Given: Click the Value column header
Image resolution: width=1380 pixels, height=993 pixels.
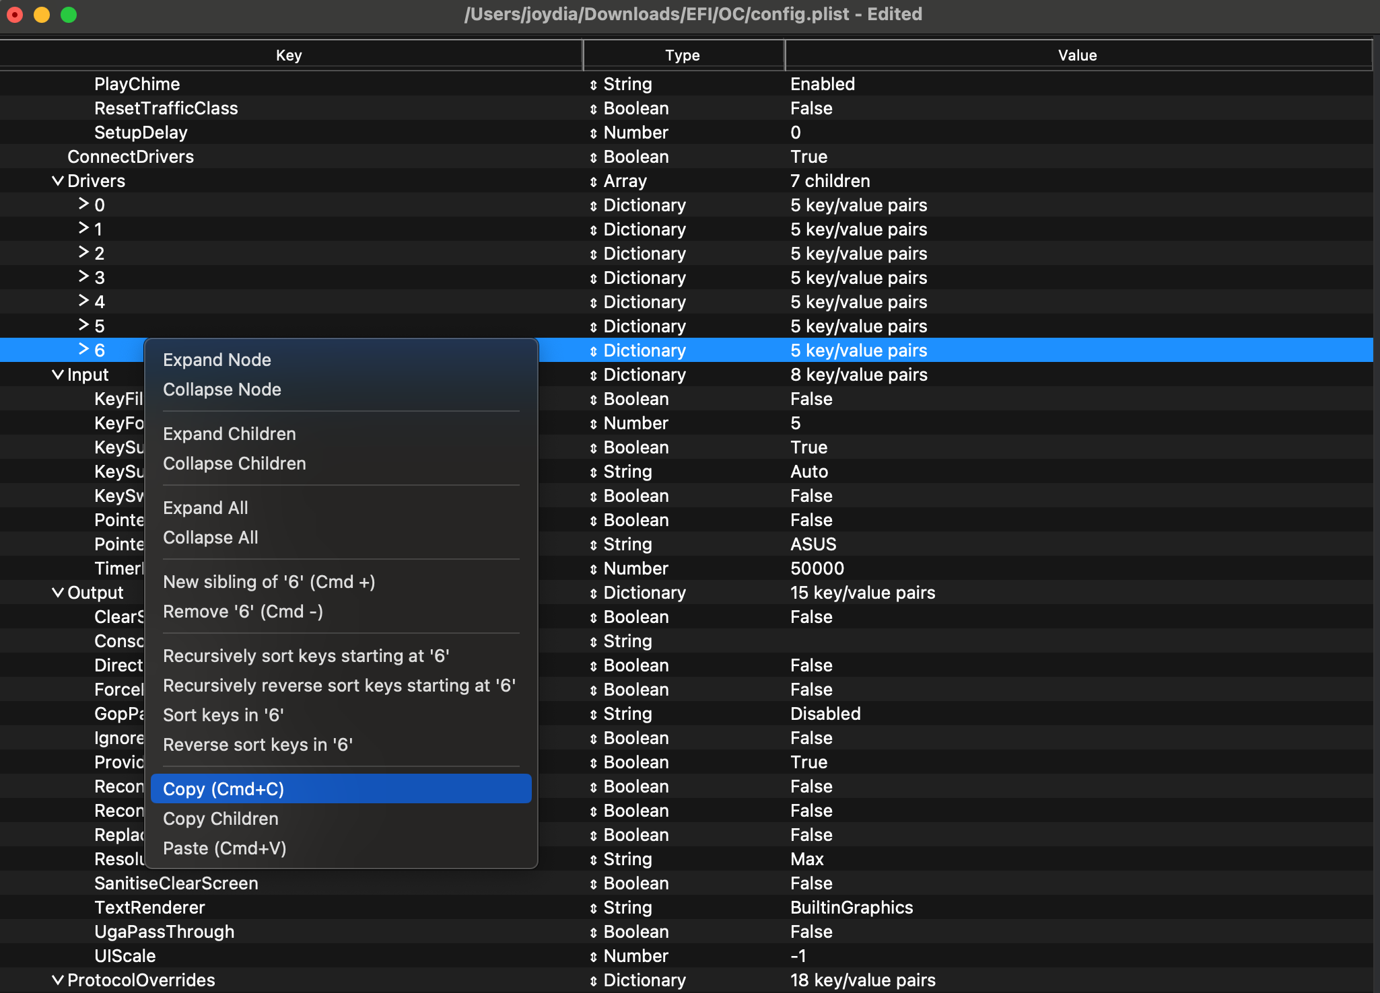Looking at the screenshot, I should click(x=1078, y=55).
